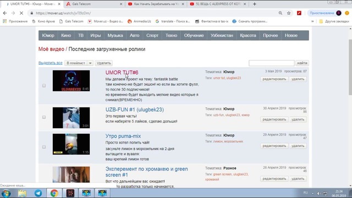Screen dimensions: 352x198
Task: Open the user profile avatar icon
Action: click(339, 13)
